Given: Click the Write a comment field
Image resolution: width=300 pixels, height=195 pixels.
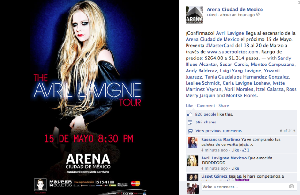Looking at the screenshot, I should pyautogui.click(x=249, y=187).
